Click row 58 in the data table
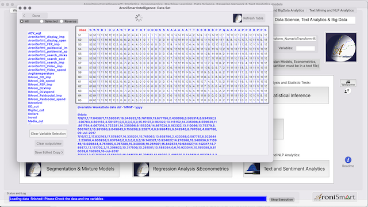Viewport: 368px width, 207px height. coord(172,68)
